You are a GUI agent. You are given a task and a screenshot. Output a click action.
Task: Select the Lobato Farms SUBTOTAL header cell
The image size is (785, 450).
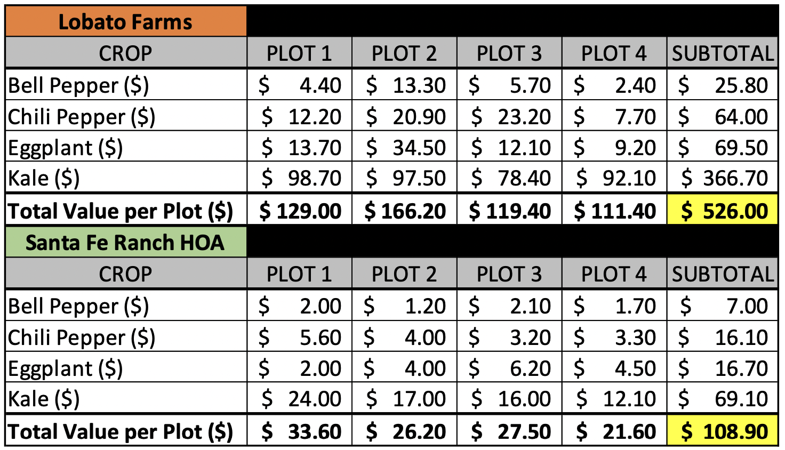[x=722, y=53]
